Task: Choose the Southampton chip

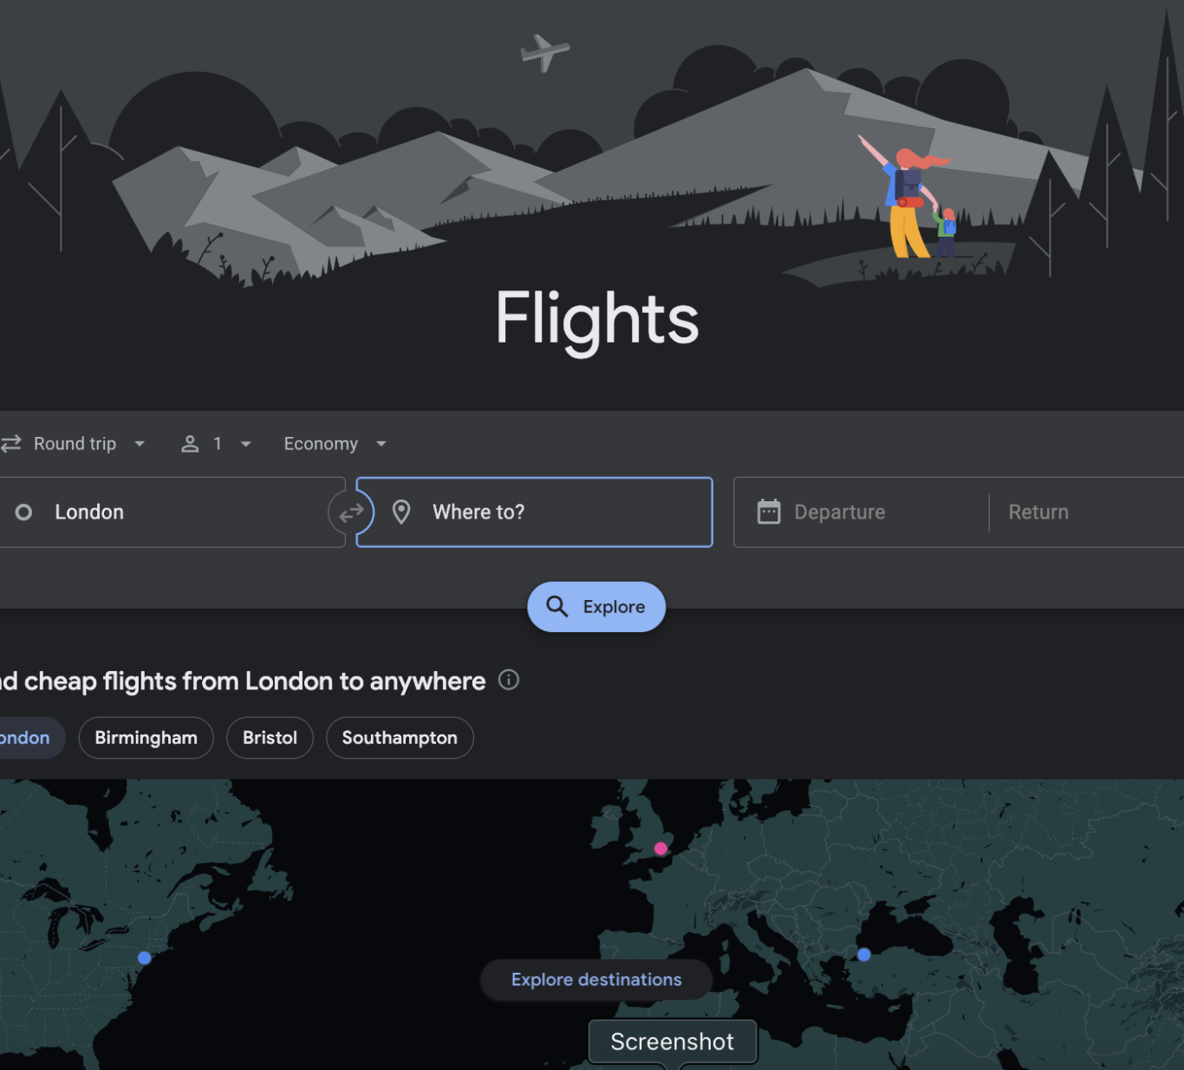Action: [400, 738]
